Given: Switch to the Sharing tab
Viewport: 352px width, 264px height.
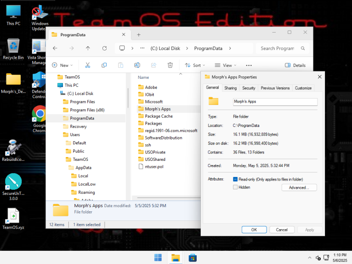Looking at the screenshot, I should [x=230, y=88].
